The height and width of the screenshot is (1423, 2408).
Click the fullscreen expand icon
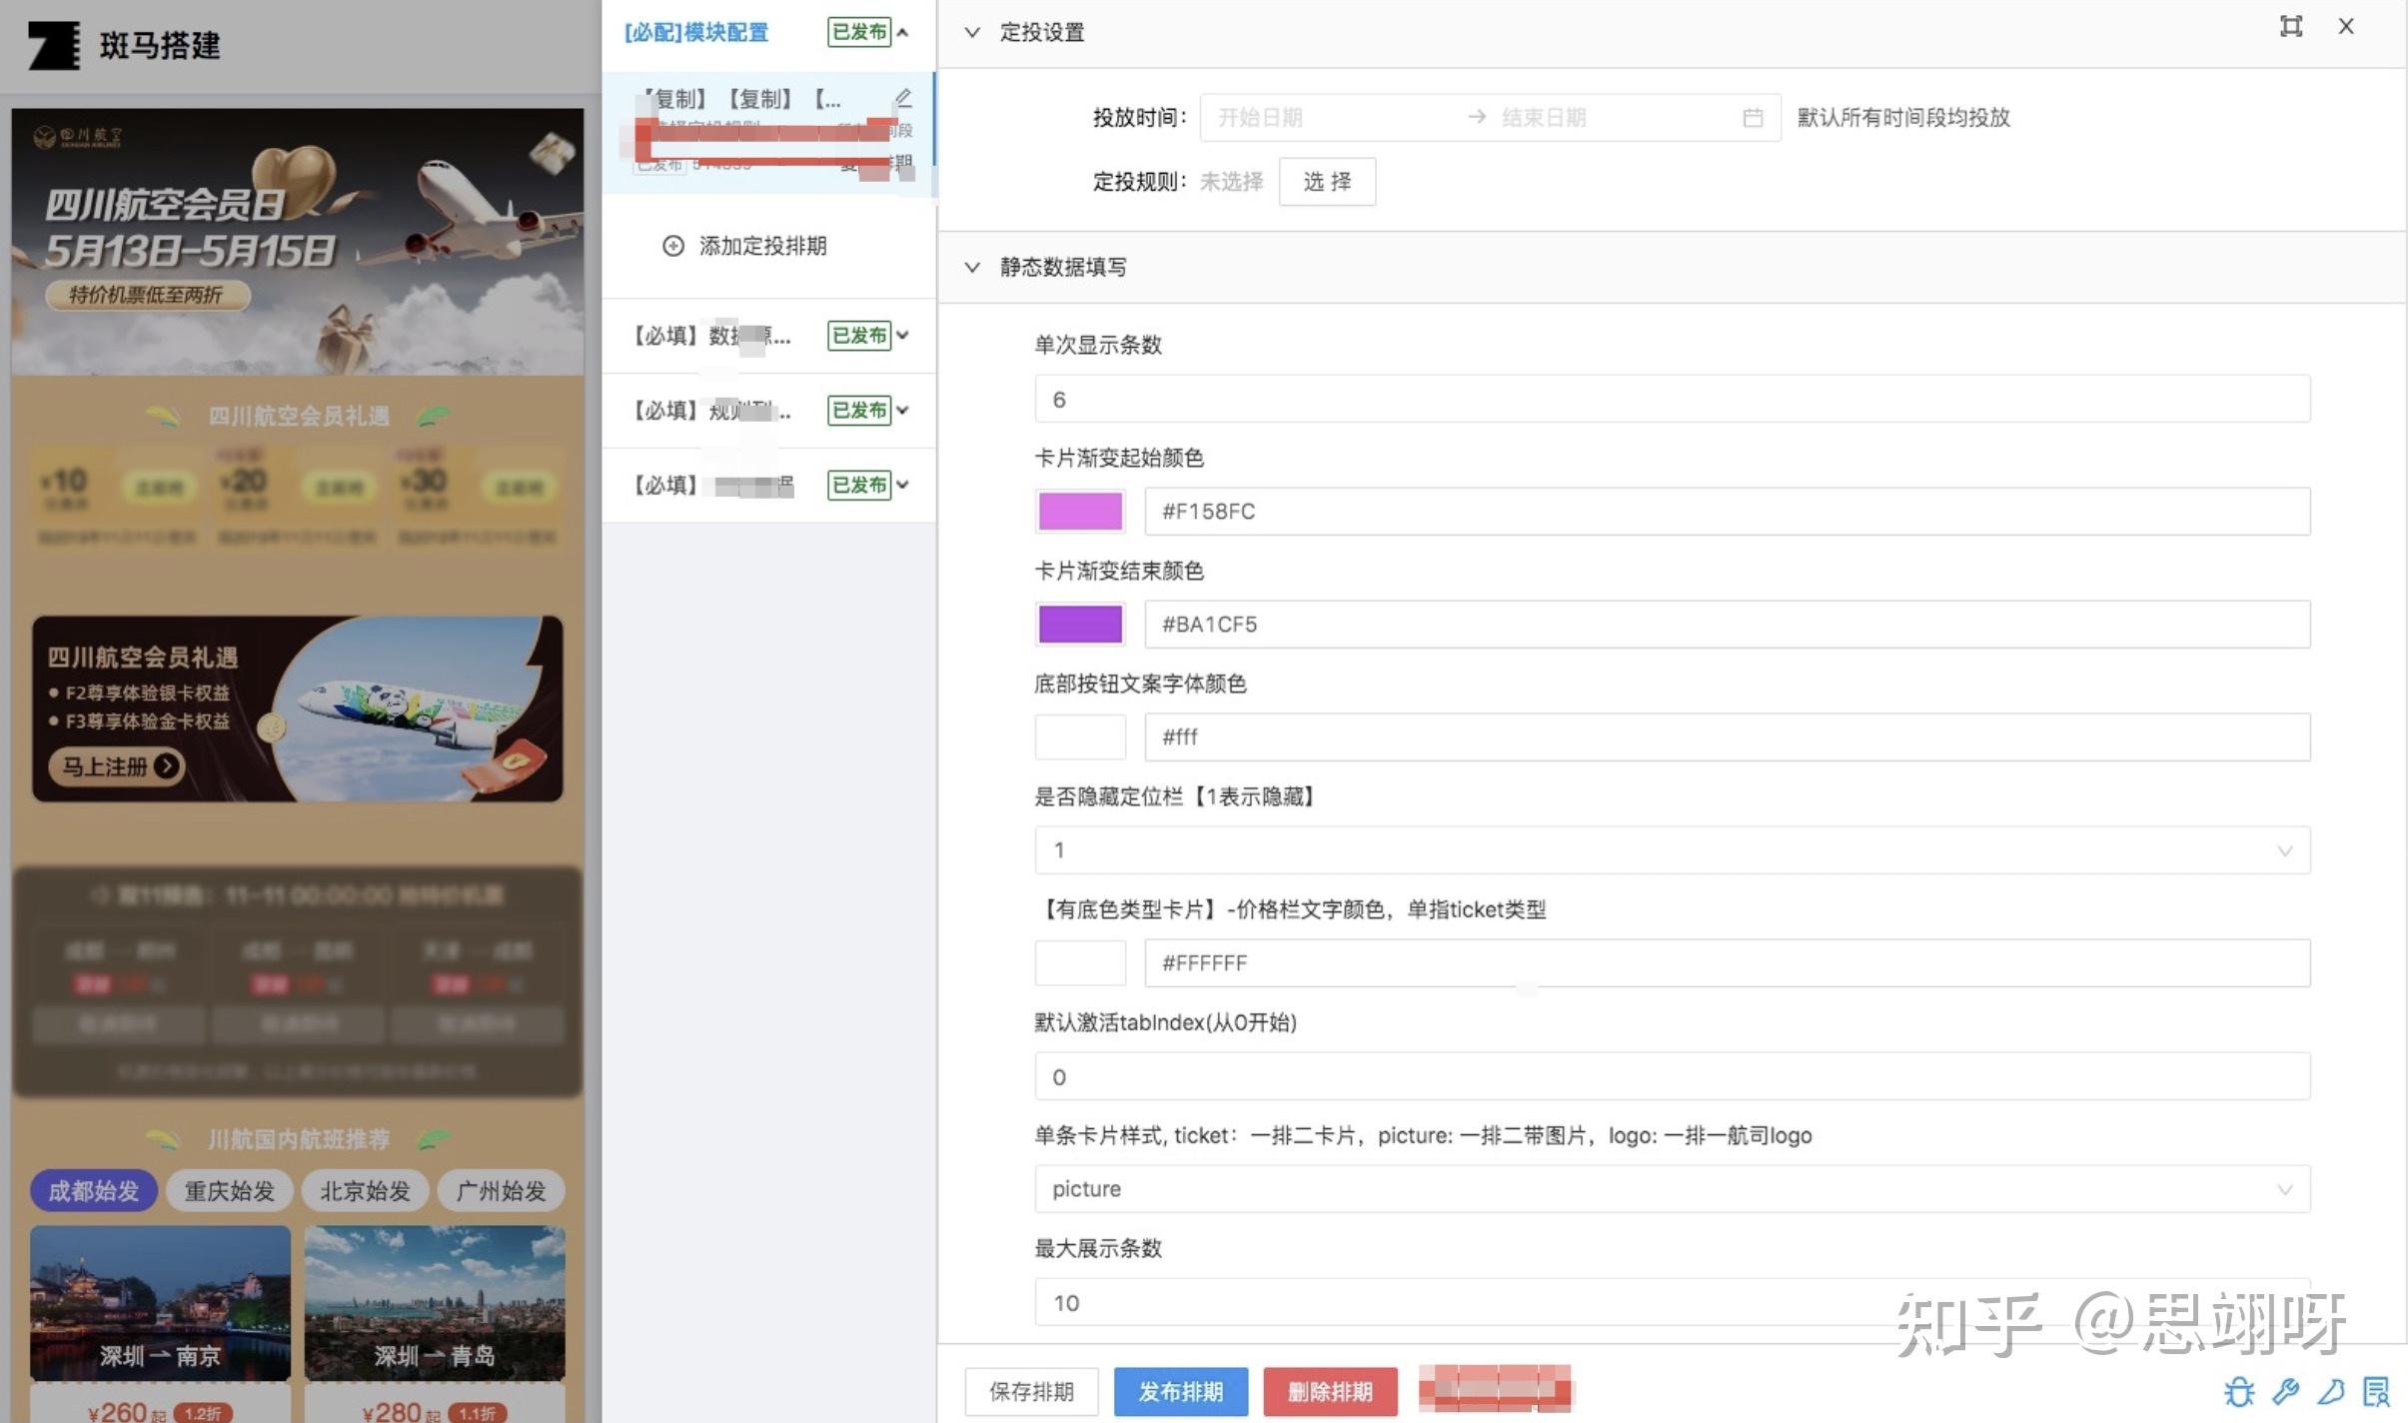[x=2291, y=27]
